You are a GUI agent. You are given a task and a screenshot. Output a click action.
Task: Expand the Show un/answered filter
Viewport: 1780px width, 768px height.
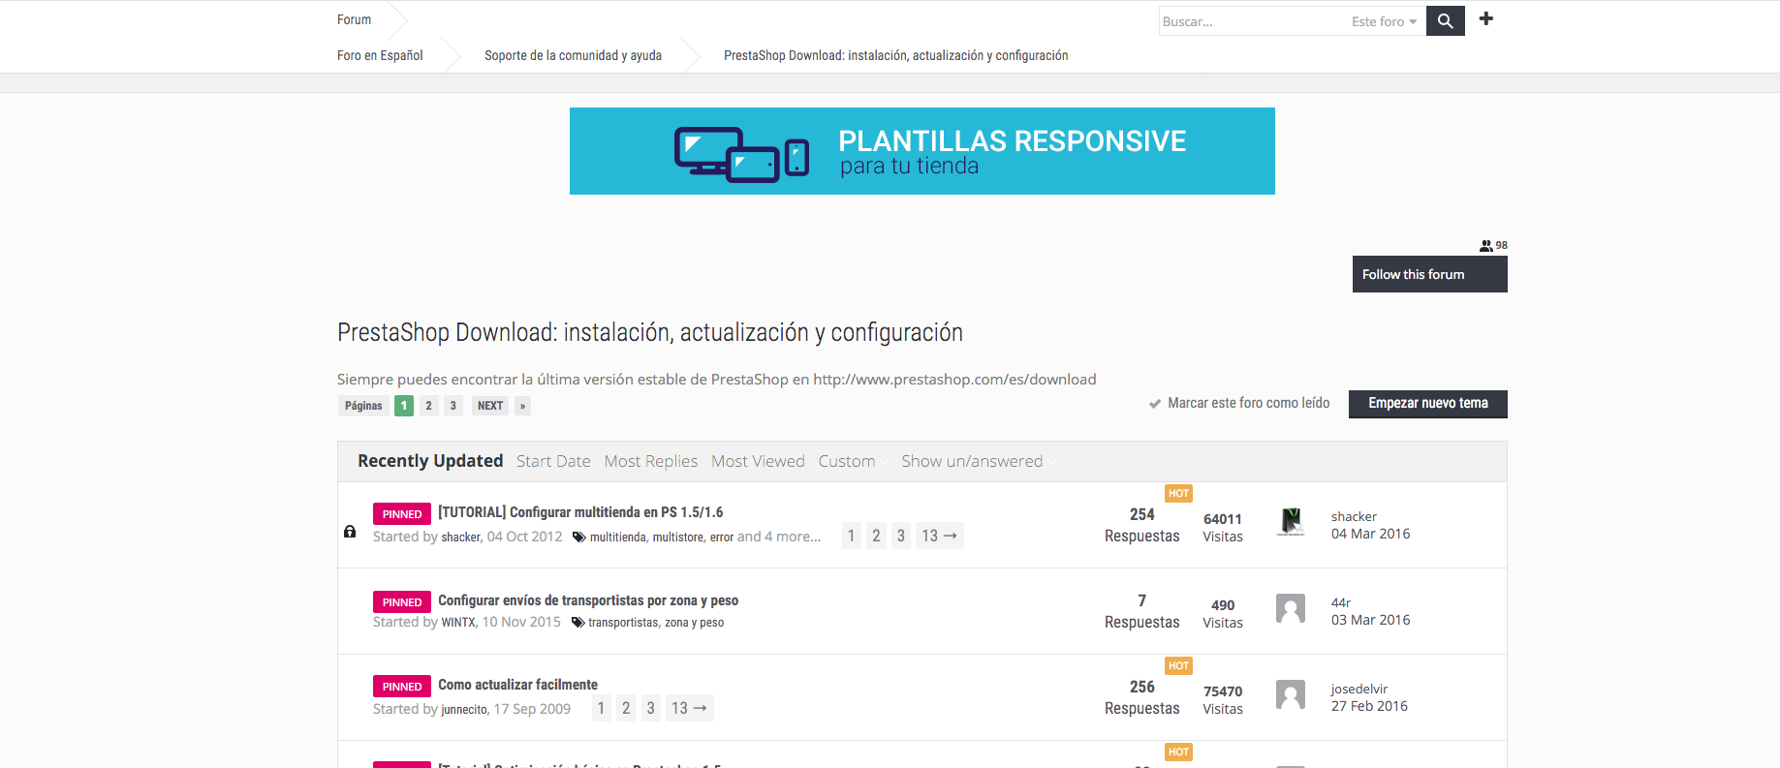[977, 461]
